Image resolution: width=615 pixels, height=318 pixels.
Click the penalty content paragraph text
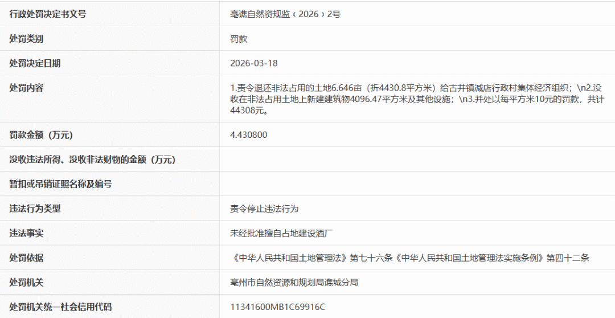click(x=416, y=99)
